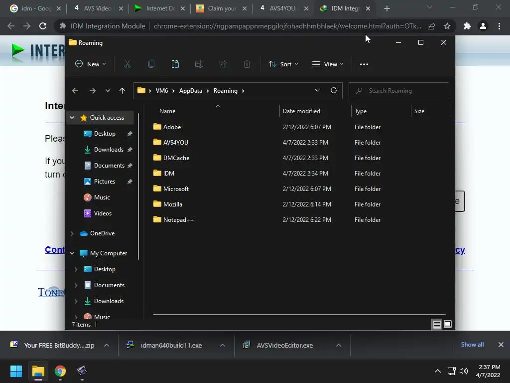Share this page icon in address bar
The image size is (510, 383).
pyautogui.click(x=431, y=26)
